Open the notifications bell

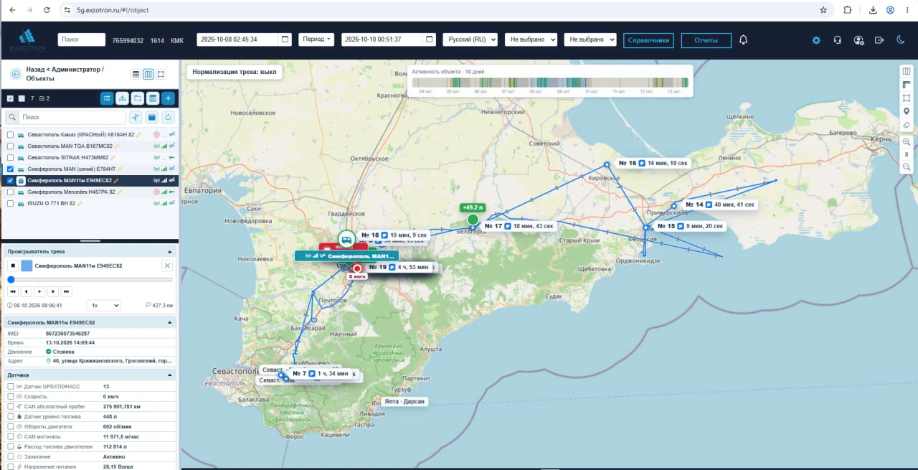click(x=743, y=40)
